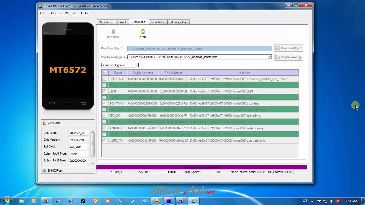This screenshot has height=205, width=365.
Task: Click the Ext Clock value field
Action: click(78, 147)
